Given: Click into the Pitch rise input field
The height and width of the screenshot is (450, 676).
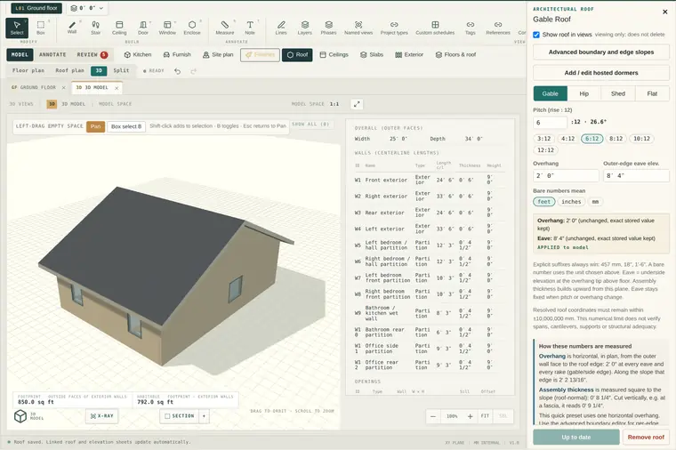Looking at the screenshot, I should [x=550, y=123].
